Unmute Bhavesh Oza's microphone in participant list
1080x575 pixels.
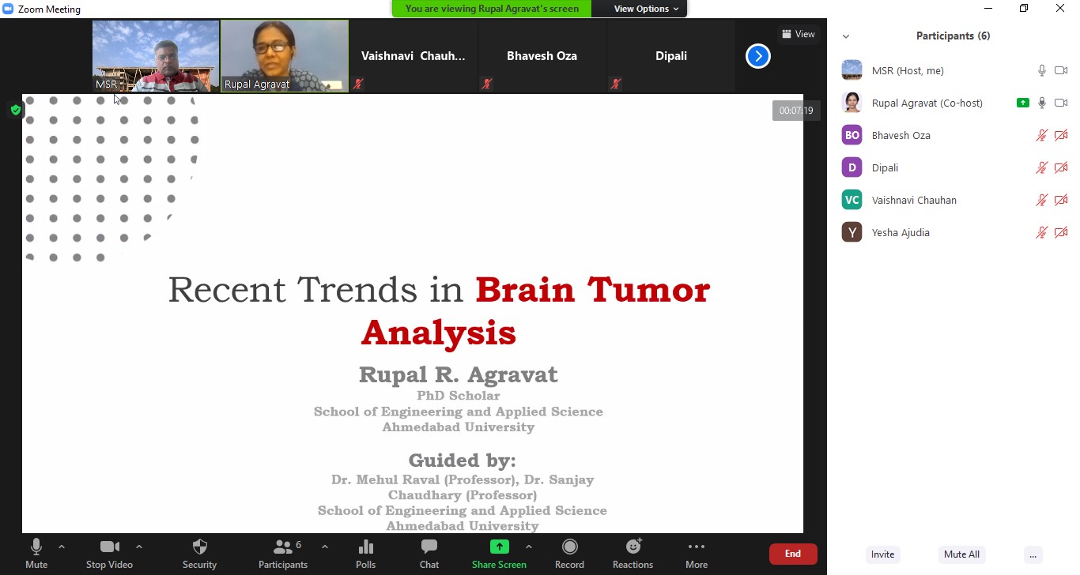coord(1042,136)
